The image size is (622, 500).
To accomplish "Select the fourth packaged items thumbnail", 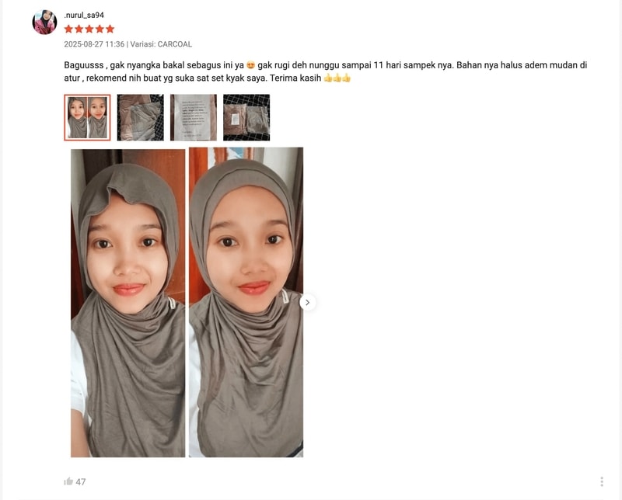I will 246,117.
